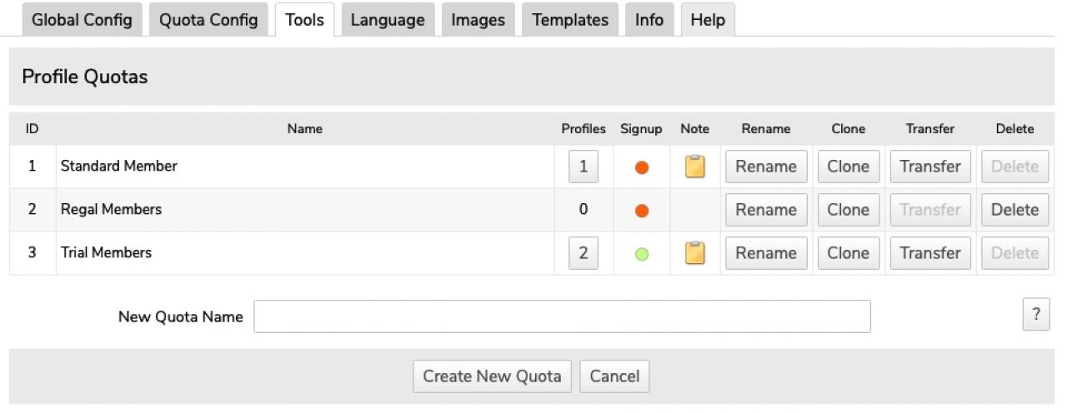Open profiles count button for Trial Members

[583, 253]
